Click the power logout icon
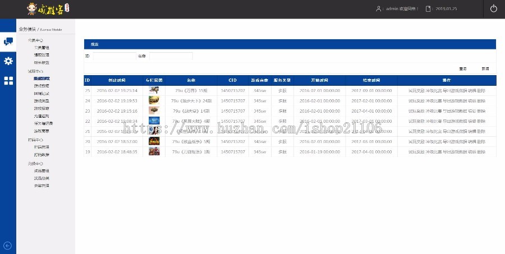 click(x=493, y=9)
